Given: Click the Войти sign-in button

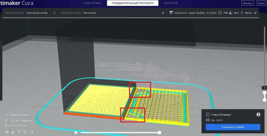Looking at the screenshot, I should click(x=261, y=3).
